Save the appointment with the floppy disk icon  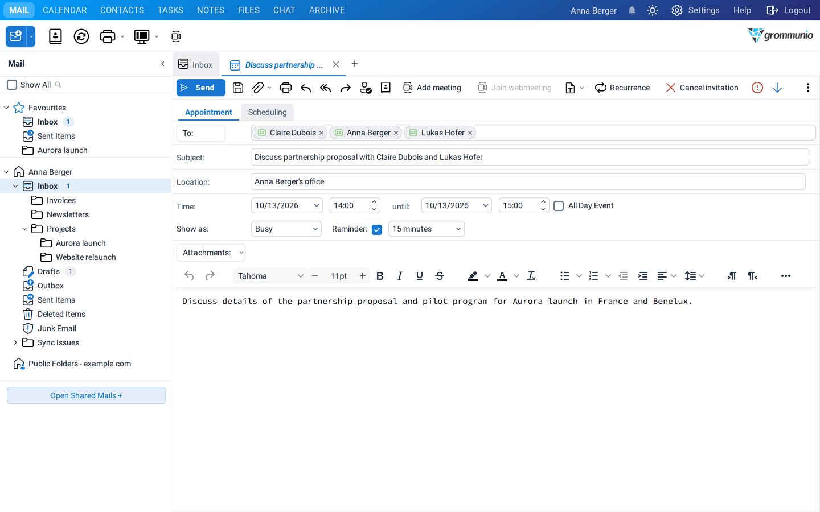[238, 88]
